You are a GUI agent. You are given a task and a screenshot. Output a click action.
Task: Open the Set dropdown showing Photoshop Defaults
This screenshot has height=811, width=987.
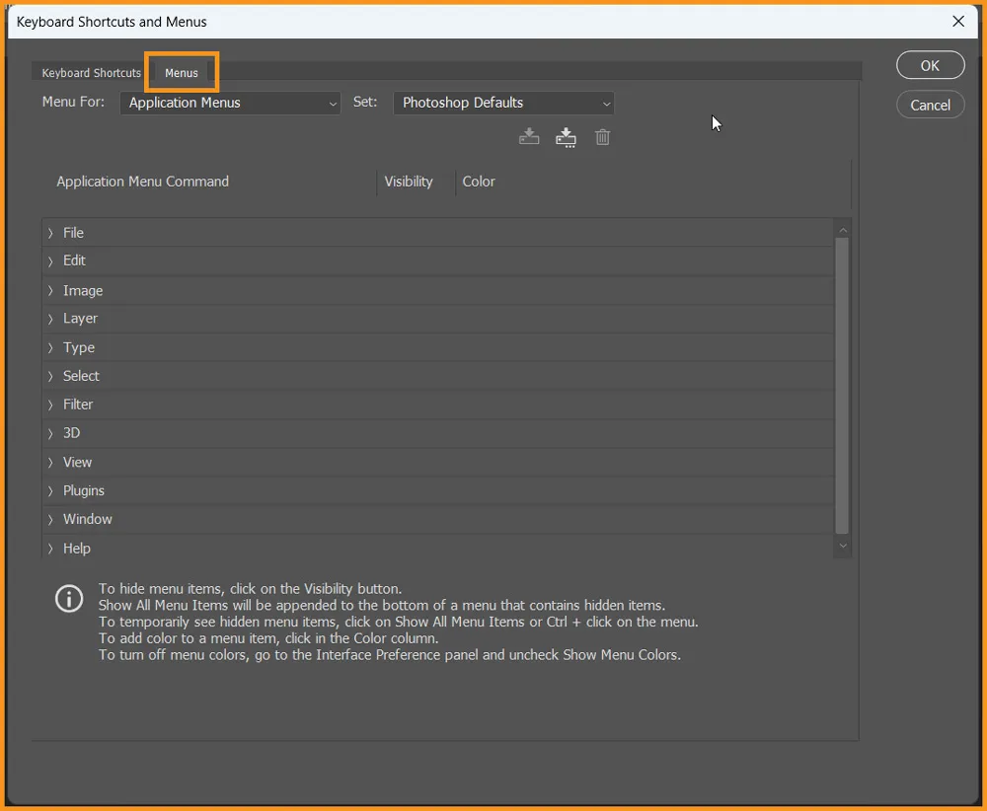503,103
